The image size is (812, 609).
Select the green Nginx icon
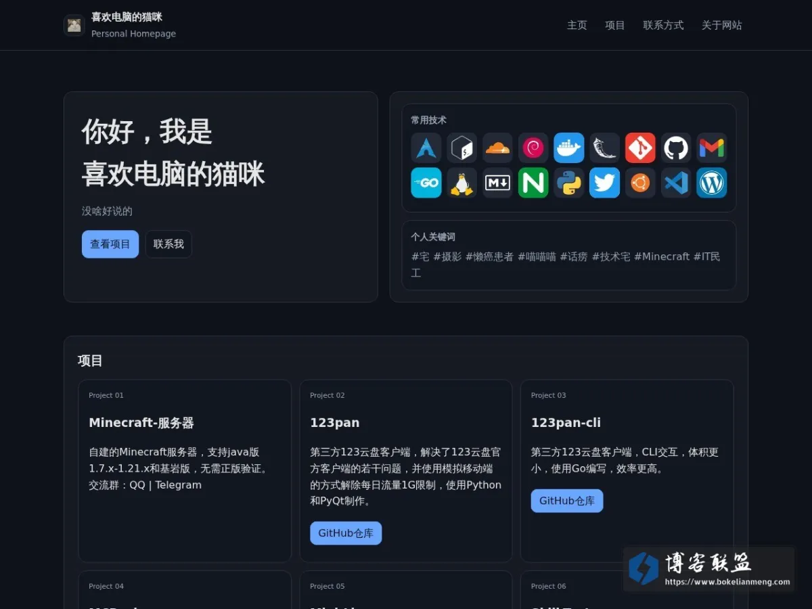(533, 183)
